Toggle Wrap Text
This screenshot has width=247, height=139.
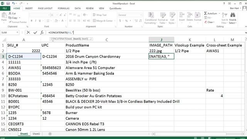coord(100,15)
